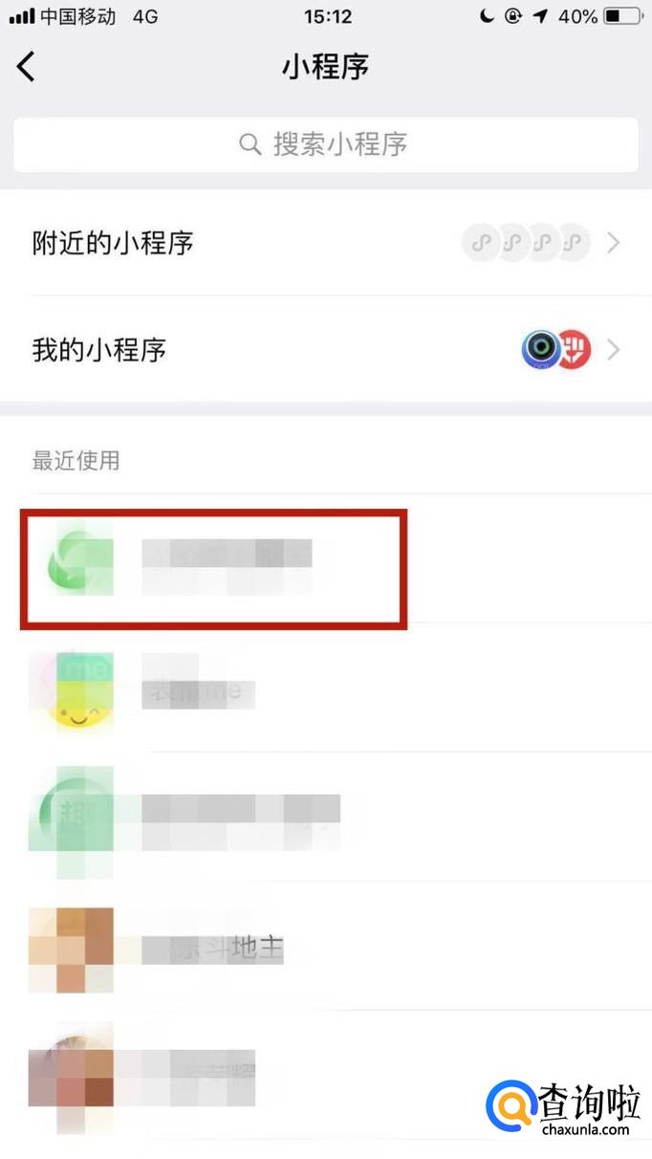Tap the red round icon in 我的小程序
Image resolution: width=652 pixels, height=1159 pixels.
pyautogui.click(x=574, y=350)
